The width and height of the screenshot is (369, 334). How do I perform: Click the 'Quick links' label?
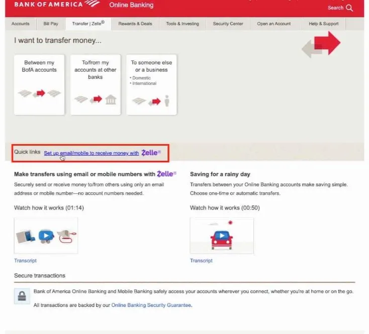pyautogui.click(x=27, y=152)
